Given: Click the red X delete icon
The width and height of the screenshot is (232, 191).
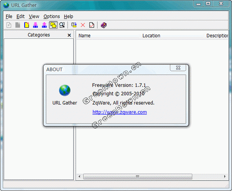Looking at the screenshot, I should 83,25.
